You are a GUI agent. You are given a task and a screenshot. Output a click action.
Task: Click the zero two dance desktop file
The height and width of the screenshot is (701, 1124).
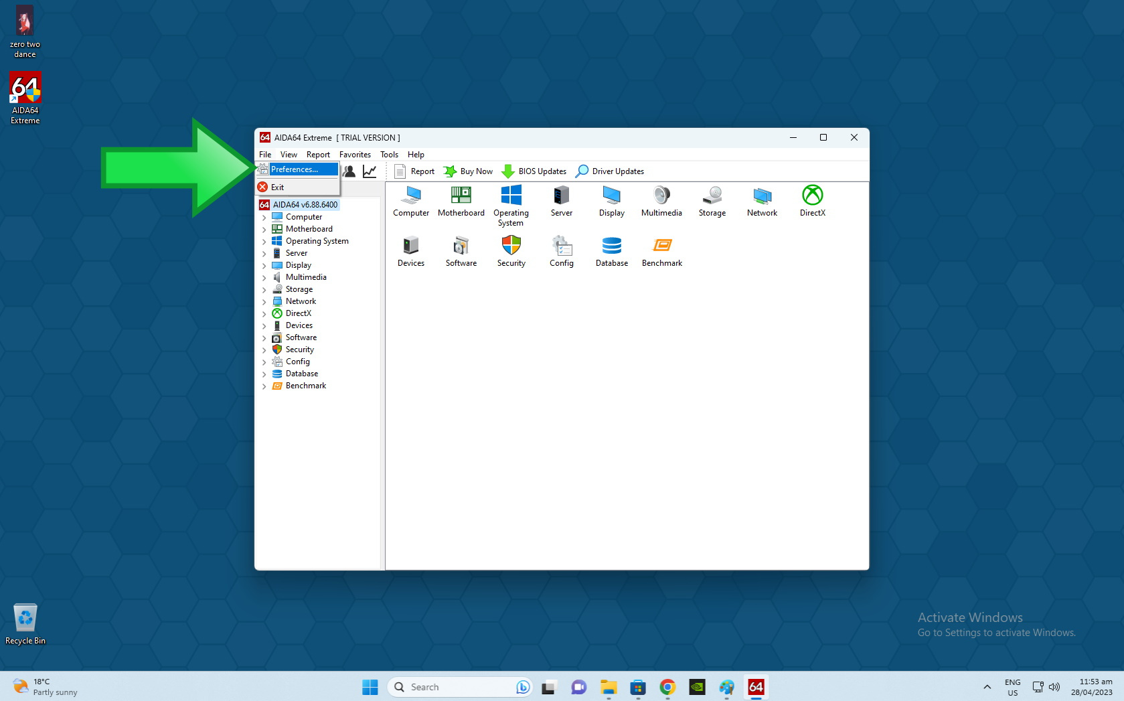[x=25, y=32]
